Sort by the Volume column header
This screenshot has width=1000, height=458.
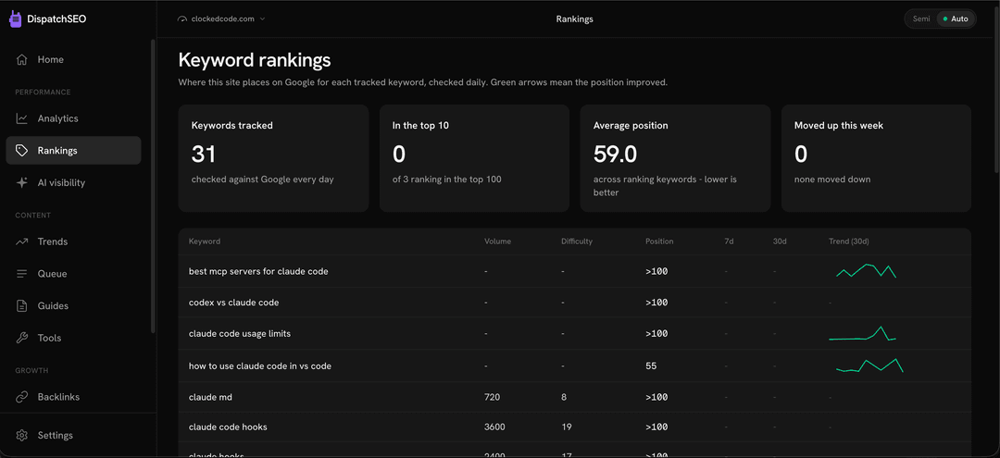(497, 242)
